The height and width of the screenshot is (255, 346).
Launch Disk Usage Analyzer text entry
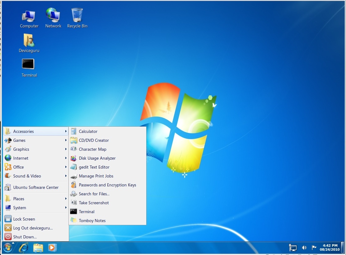point(97,158)
